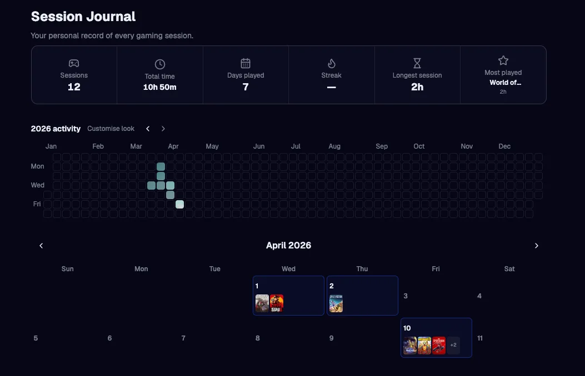This screenshot has height=376, width=585.
Task: Click the Longest session hourglass icon
Action: [417, 63]
